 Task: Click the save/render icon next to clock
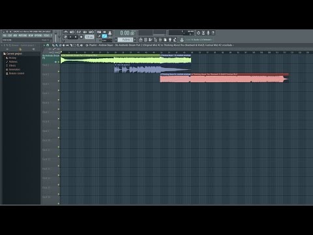203,33
